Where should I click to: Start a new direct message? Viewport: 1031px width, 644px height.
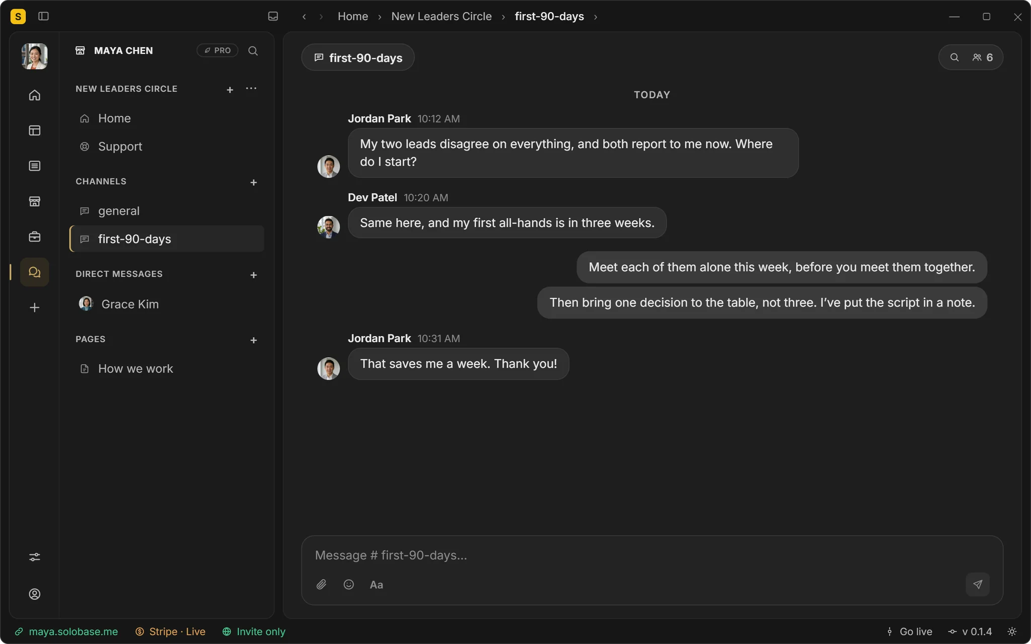coord(254,275)
